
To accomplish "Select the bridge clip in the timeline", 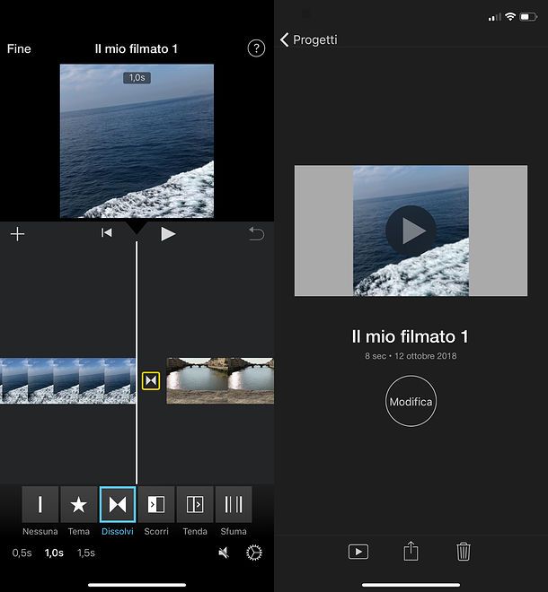I will point(220,380).
